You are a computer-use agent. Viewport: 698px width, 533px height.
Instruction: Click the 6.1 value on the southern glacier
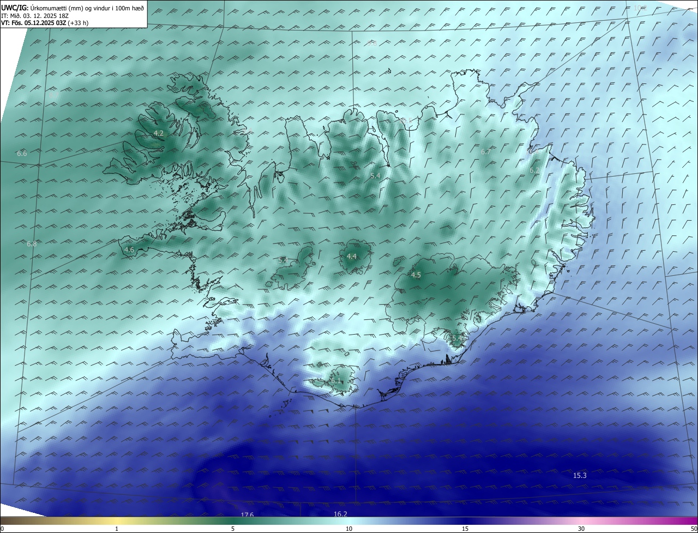(336, 381)
